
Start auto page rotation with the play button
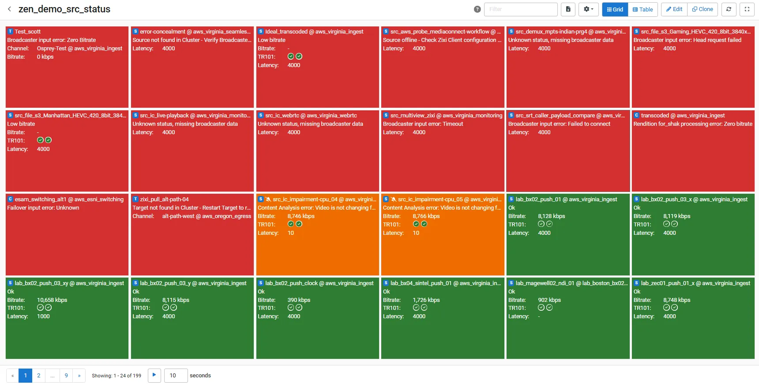tap(154, 375)
